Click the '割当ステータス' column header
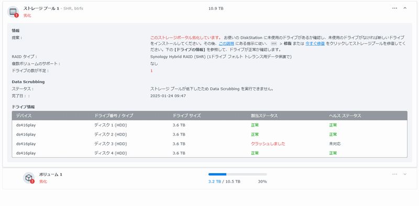The width and height of the screenshot is (419, 206). [x=264, y=116]
